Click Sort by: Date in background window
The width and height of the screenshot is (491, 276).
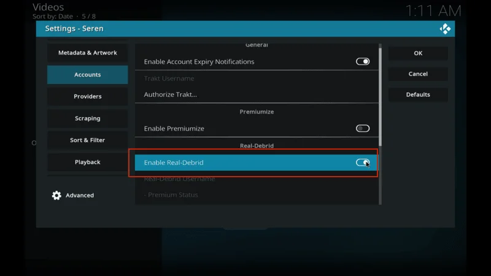[x=53, y=17]
